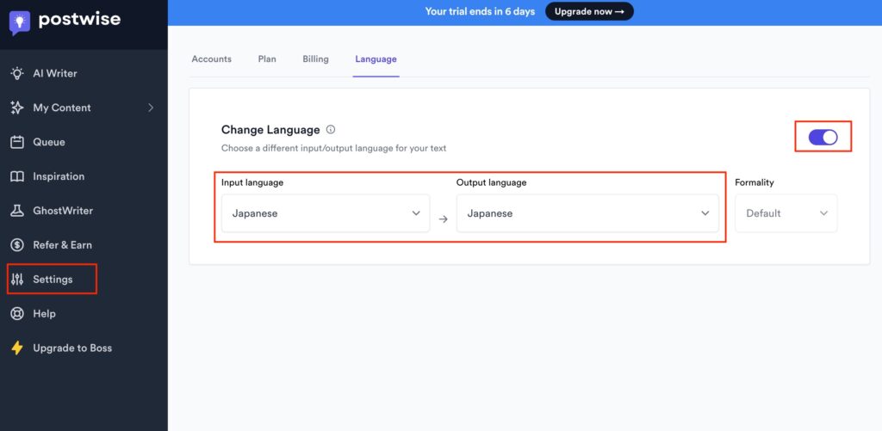Switch to the Accounts tab
The image size is (882, 431).
pos(211,59)
